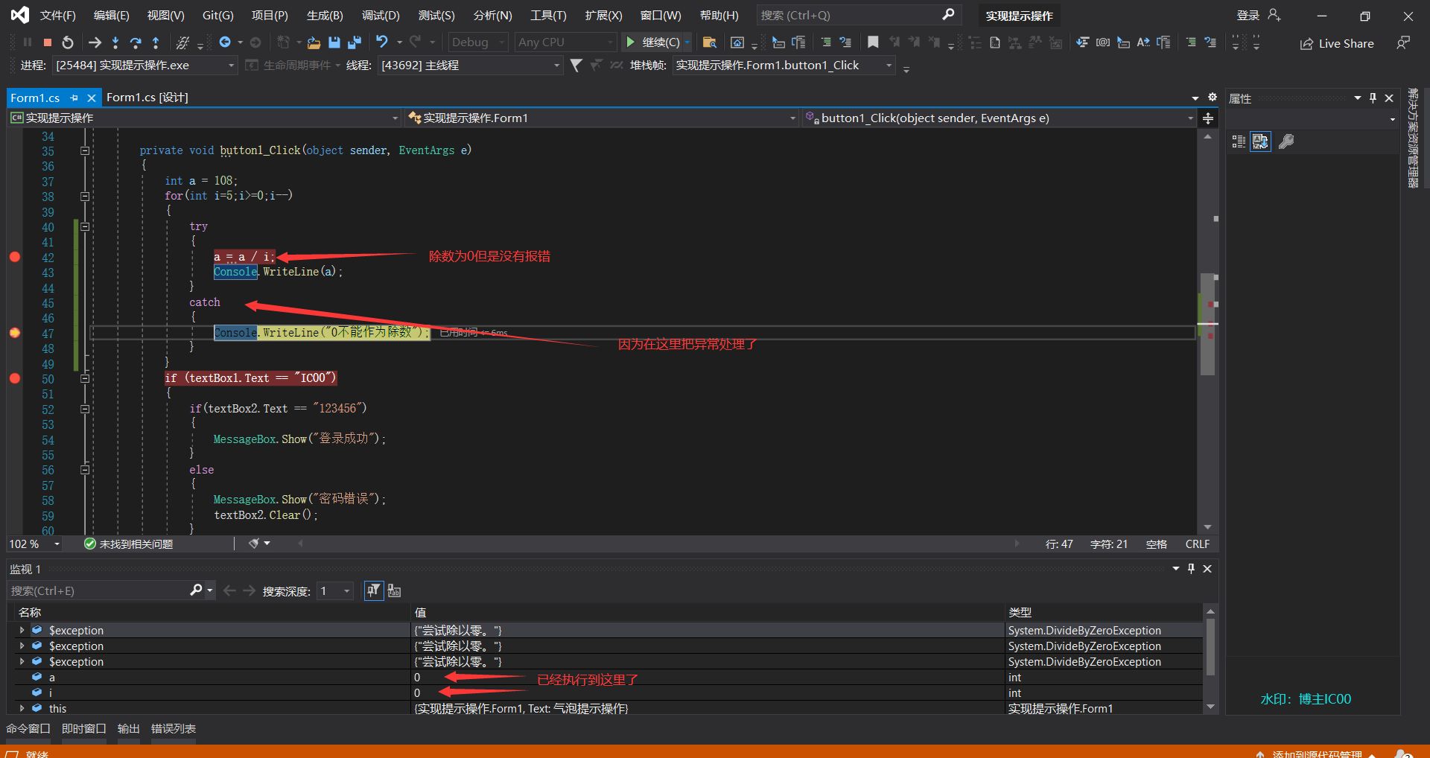1430x758 pixels.
Task: Click the Live Share button
Action: 1337,43
